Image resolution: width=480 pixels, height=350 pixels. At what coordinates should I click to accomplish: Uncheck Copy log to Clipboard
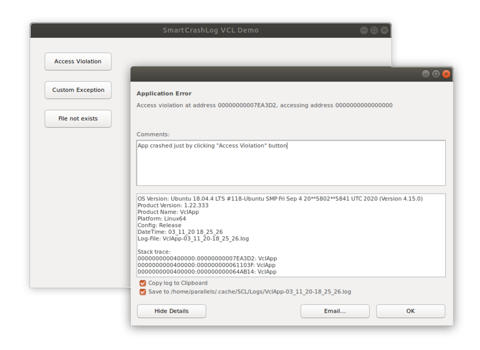pyautogui.click(x=142, y=283)
